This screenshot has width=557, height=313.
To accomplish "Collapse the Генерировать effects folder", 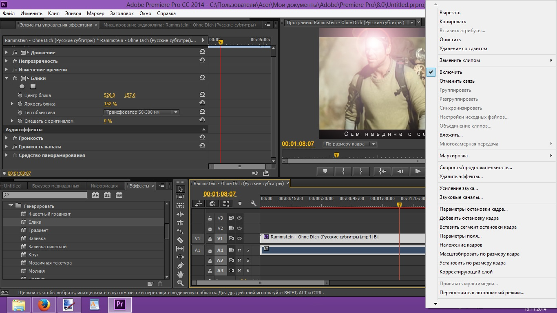I will (11, 206).
